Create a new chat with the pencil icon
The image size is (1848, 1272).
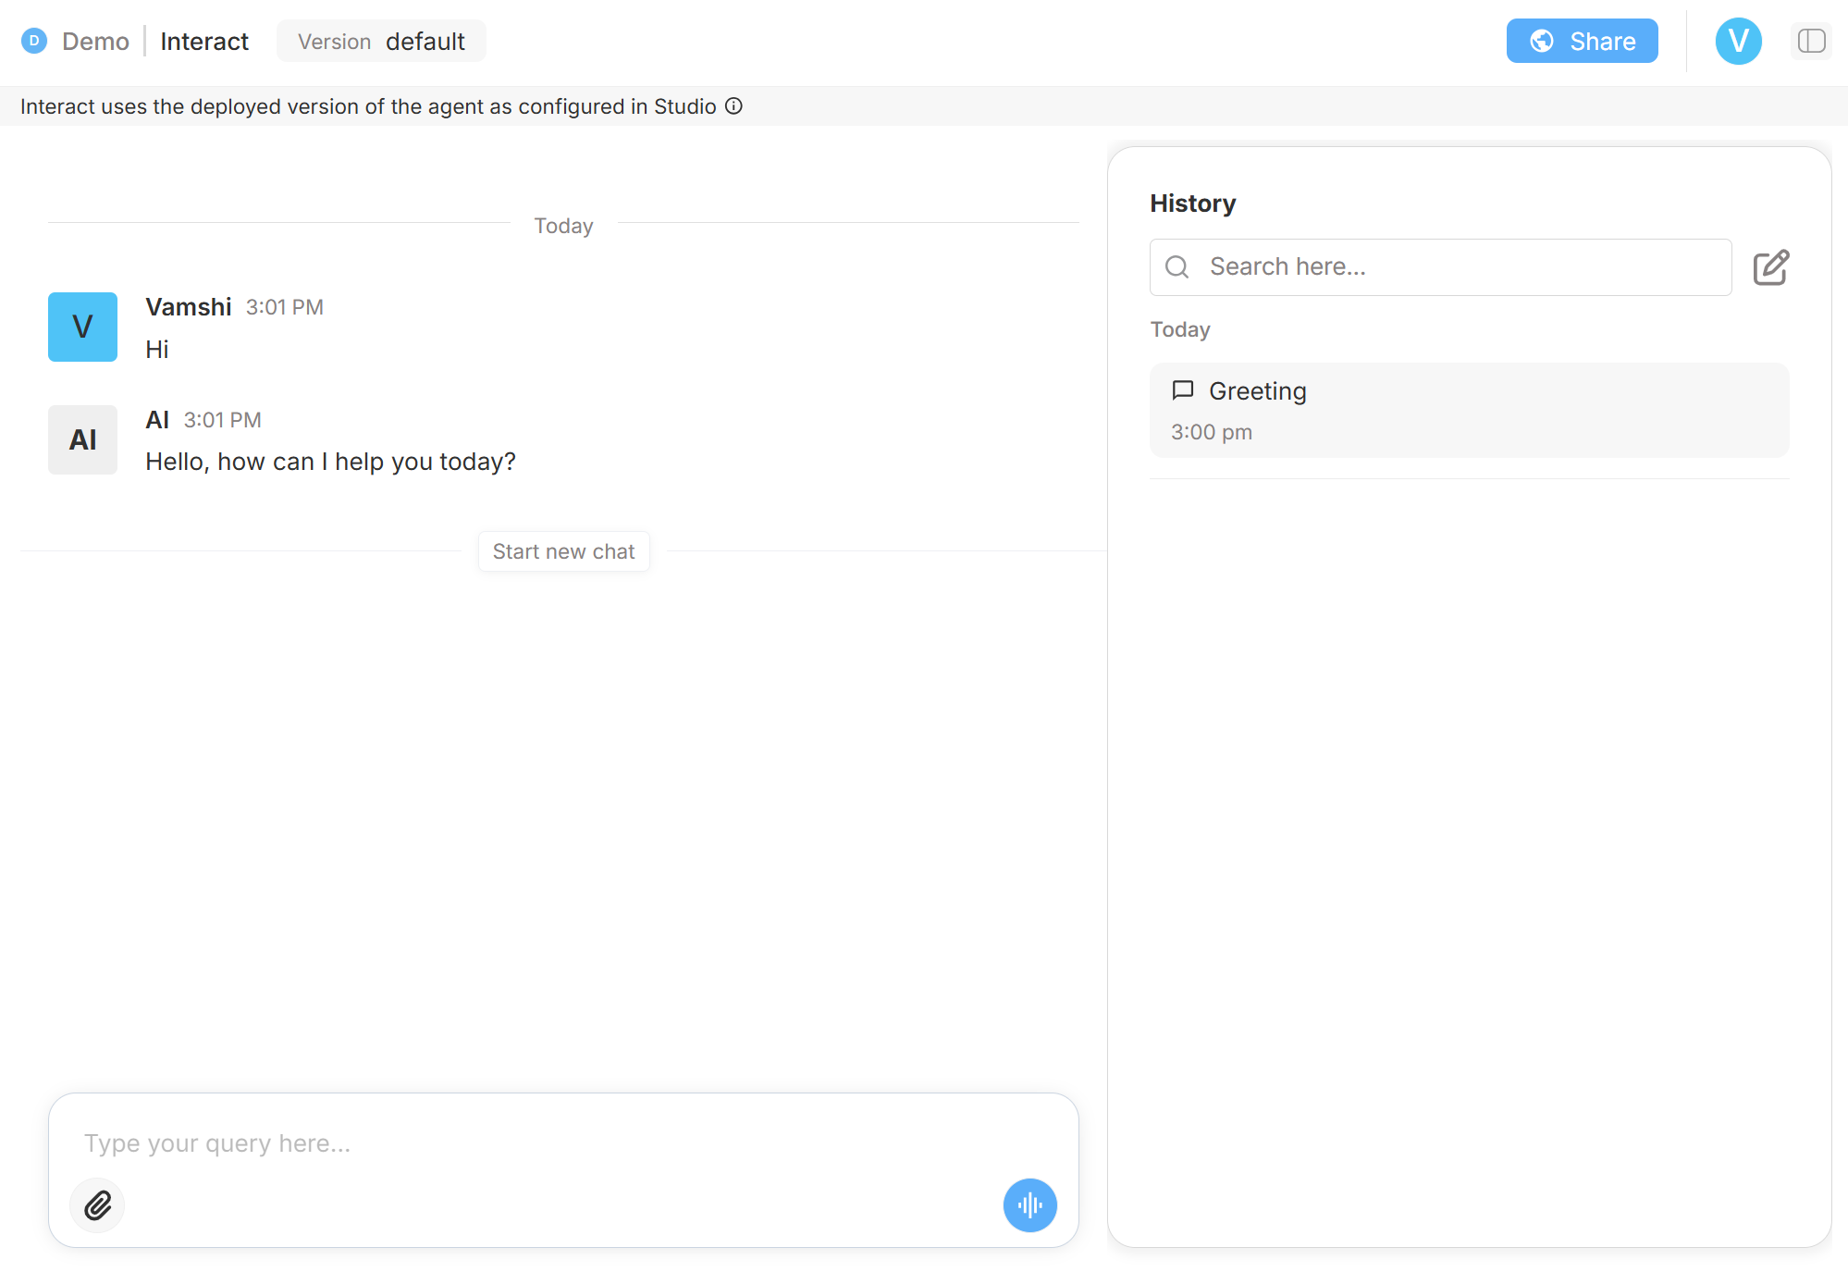1770,267
